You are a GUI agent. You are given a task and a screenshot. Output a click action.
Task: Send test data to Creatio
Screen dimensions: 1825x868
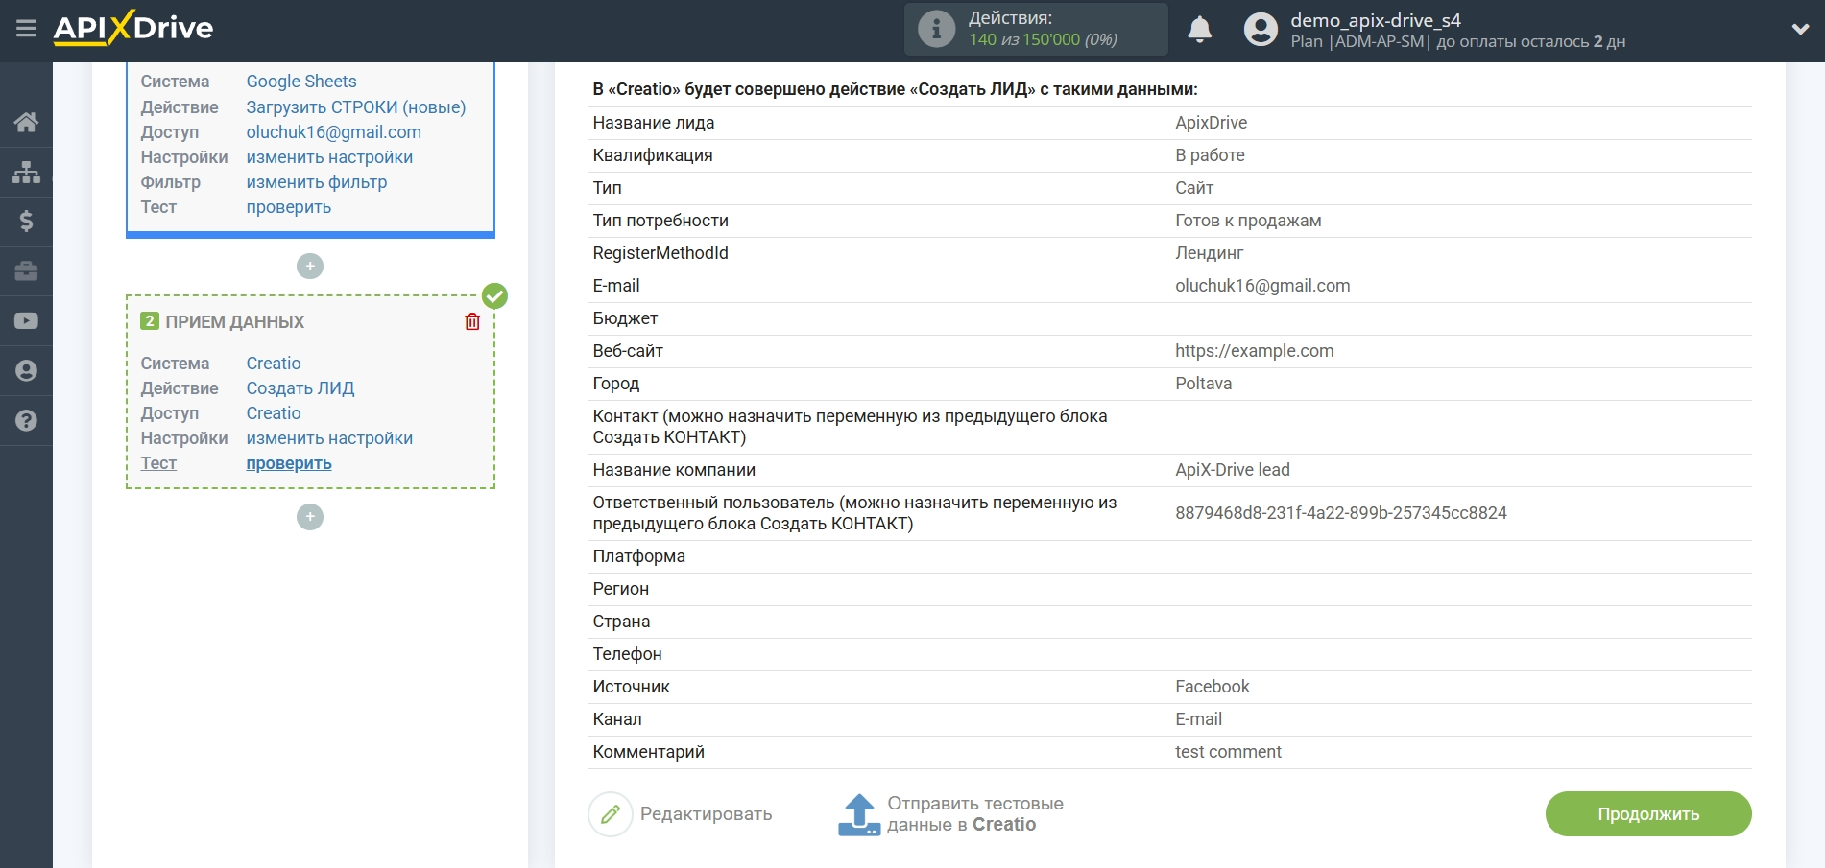(951, 814)
